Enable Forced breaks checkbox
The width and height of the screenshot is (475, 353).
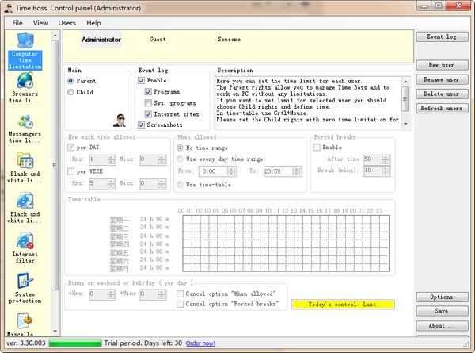(x=317, y=148)
